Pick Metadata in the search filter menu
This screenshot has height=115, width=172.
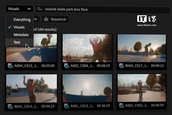(x=21, y=35)
